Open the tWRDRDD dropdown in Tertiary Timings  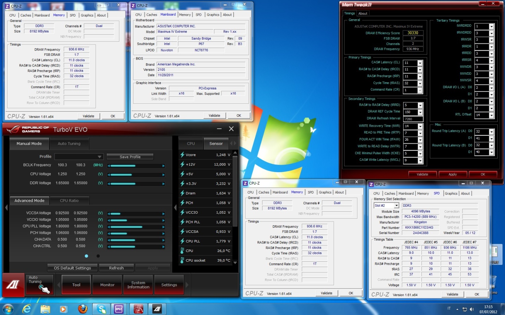pos(491,26)
